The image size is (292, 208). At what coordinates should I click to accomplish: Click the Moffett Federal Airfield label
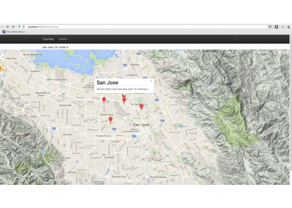(56, 80)
